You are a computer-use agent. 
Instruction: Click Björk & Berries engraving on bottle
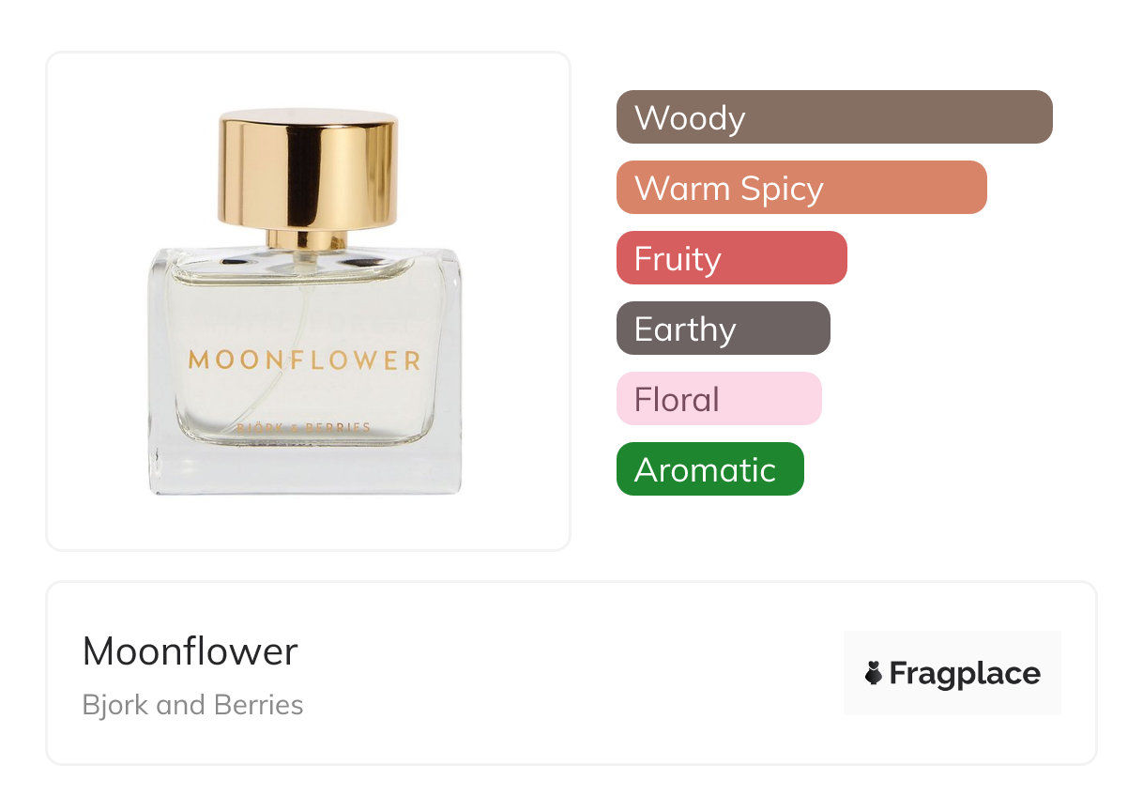click(x=305, y=428)
